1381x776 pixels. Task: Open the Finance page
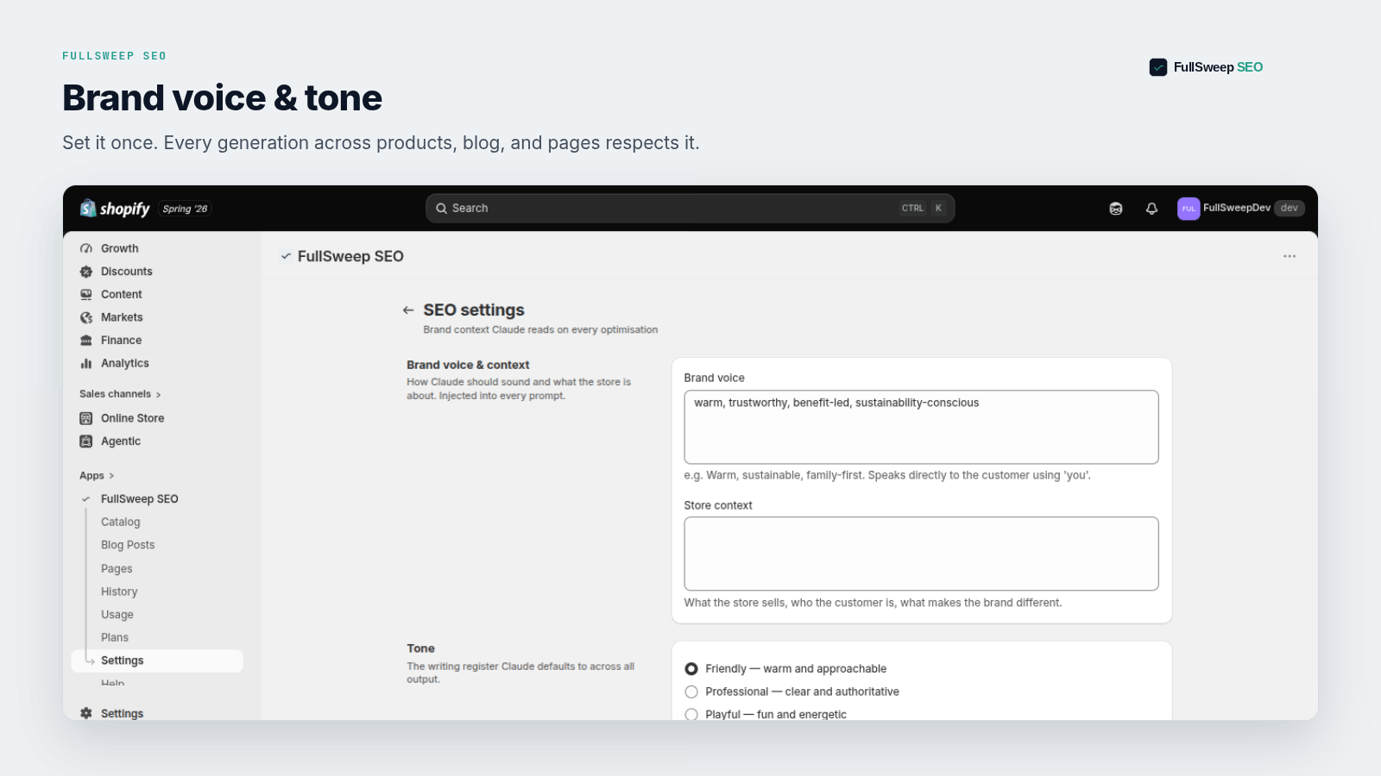pos(122,341)
